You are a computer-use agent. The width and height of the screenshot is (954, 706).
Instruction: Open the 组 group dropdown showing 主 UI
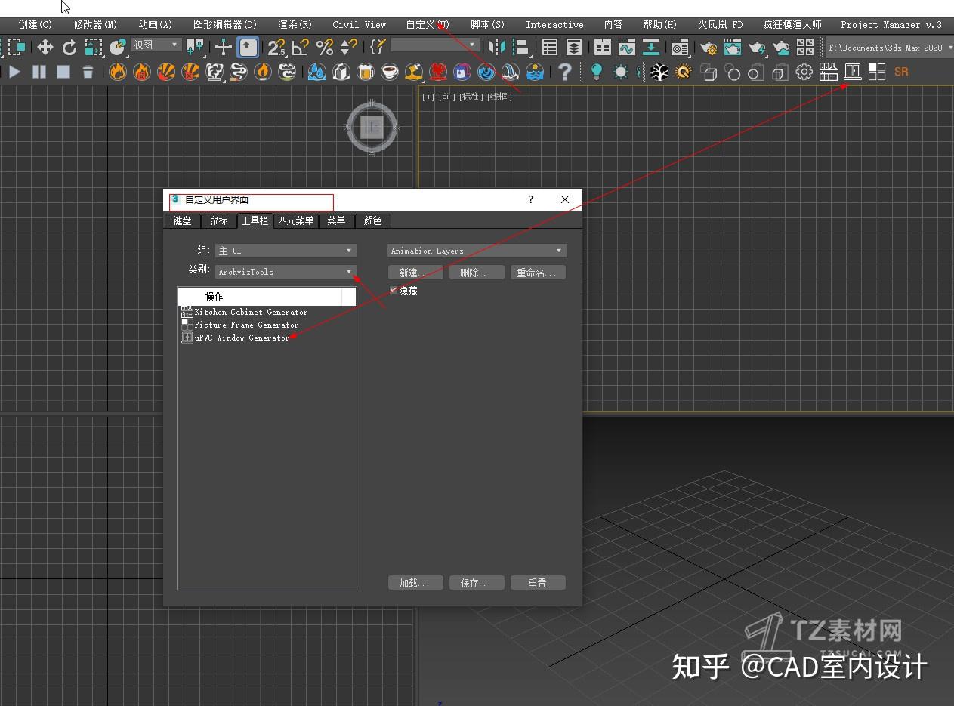click(285, 250)
